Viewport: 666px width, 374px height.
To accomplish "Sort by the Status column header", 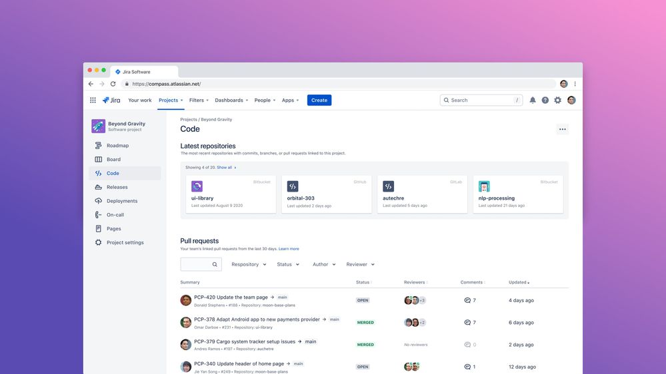I will pyautogui.click(x=364, y=282).
